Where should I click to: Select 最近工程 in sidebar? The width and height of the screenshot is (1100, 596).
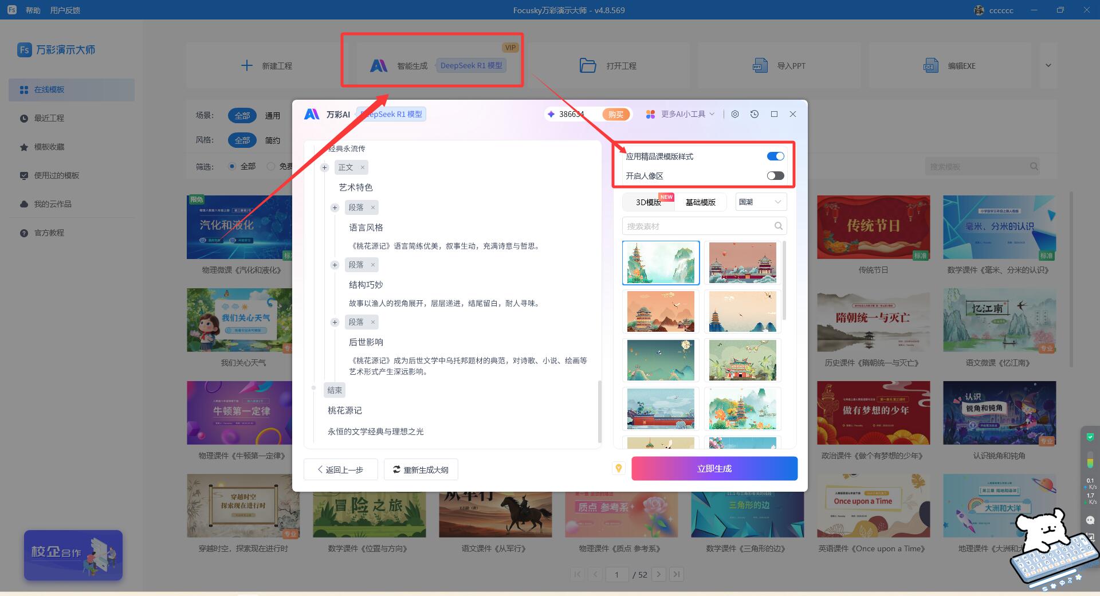click(x=72, y=119)
